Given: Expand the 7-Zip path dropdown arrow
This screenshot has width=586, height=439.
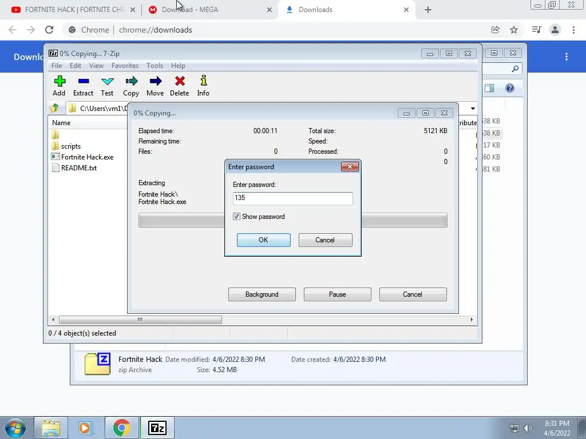Looking at the screenshot, I should click(473, 108).
